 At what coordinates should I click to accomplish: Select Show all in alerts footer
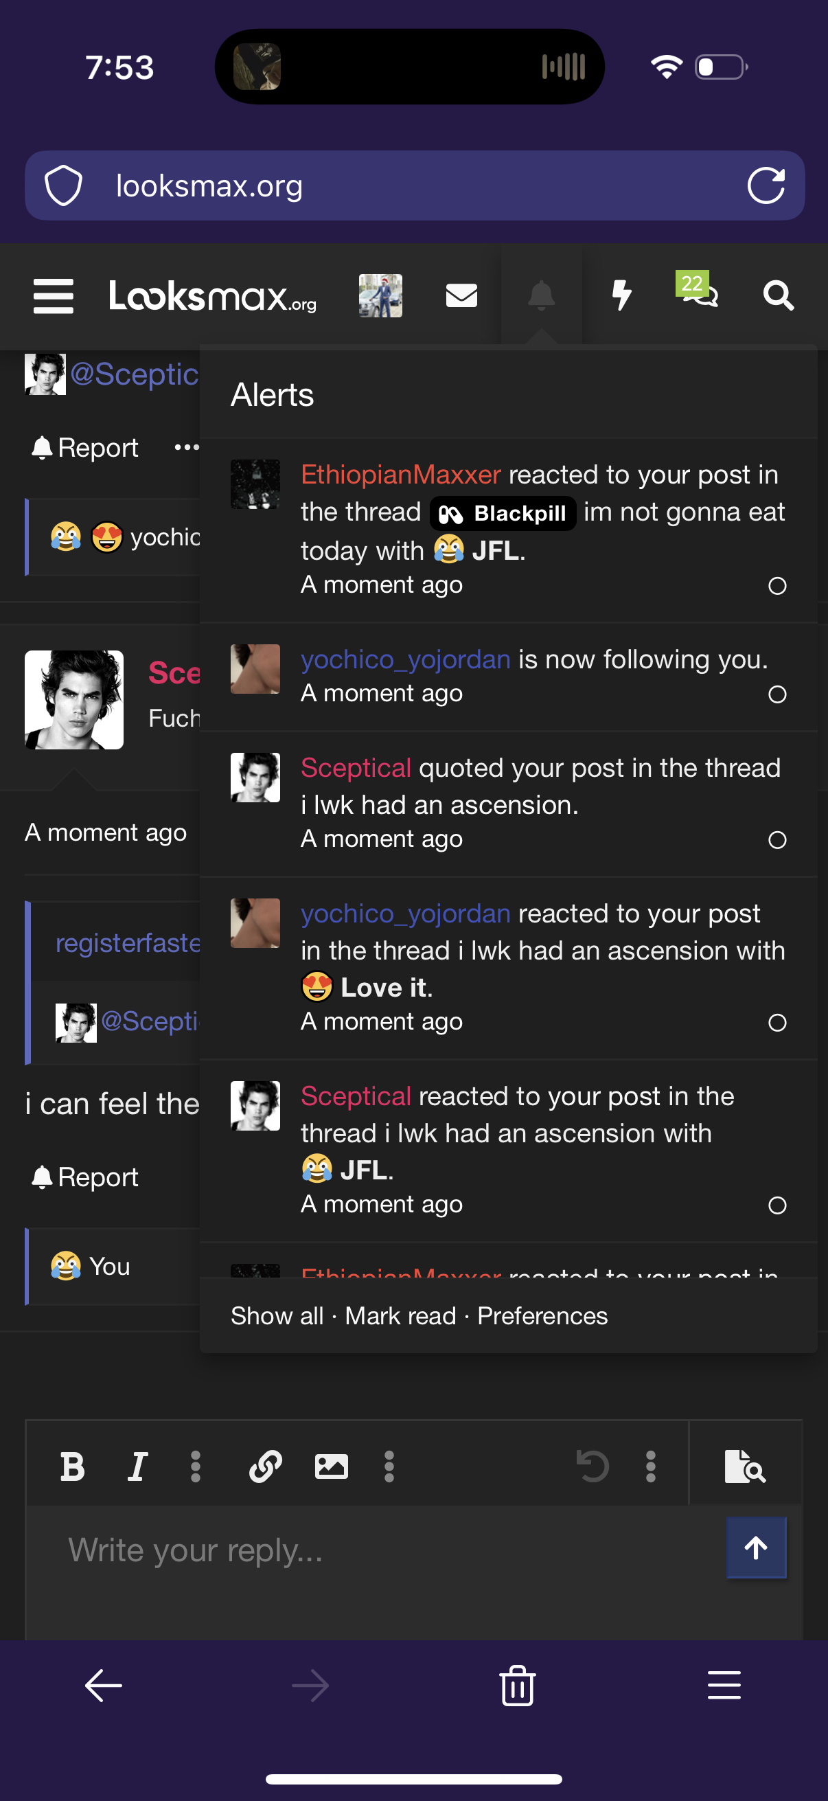click(x=277, y=1316)
